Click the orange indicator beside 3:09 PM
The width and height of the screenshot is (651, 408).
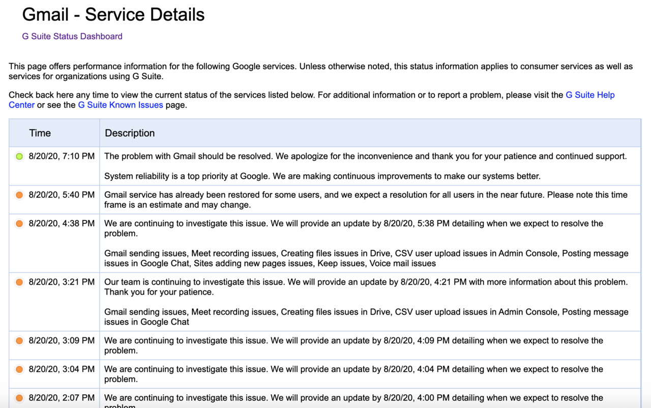coord(19,341)
